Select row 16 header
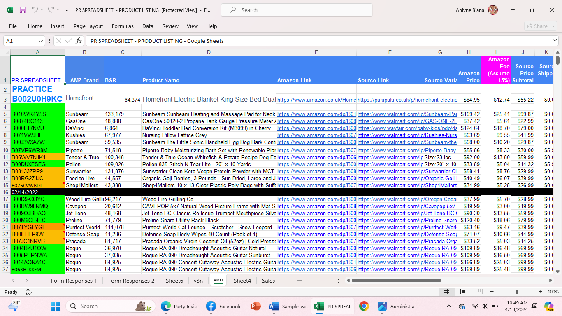 tap(6, 192)
